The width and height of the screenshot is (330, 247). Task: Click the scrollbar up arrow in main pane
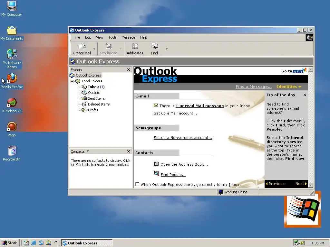point(311,69)
